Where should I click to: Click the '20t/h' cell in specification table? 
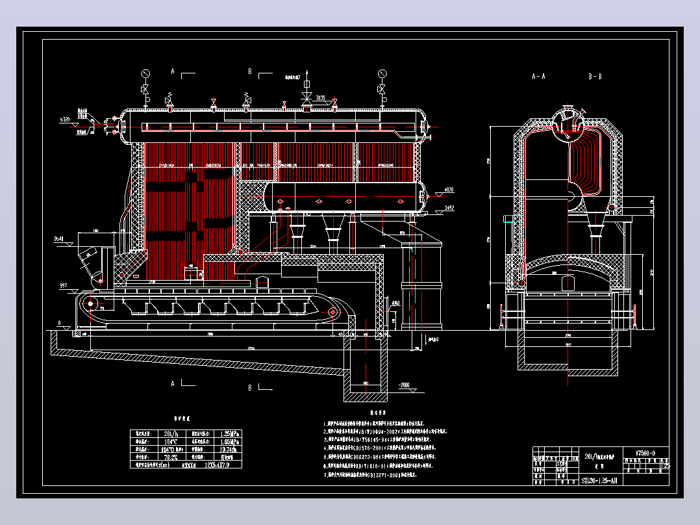[x=171, y=433]
